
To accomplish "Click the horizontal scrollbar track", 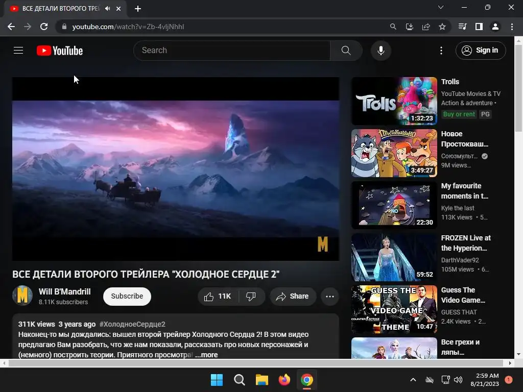I will (255, 363).
